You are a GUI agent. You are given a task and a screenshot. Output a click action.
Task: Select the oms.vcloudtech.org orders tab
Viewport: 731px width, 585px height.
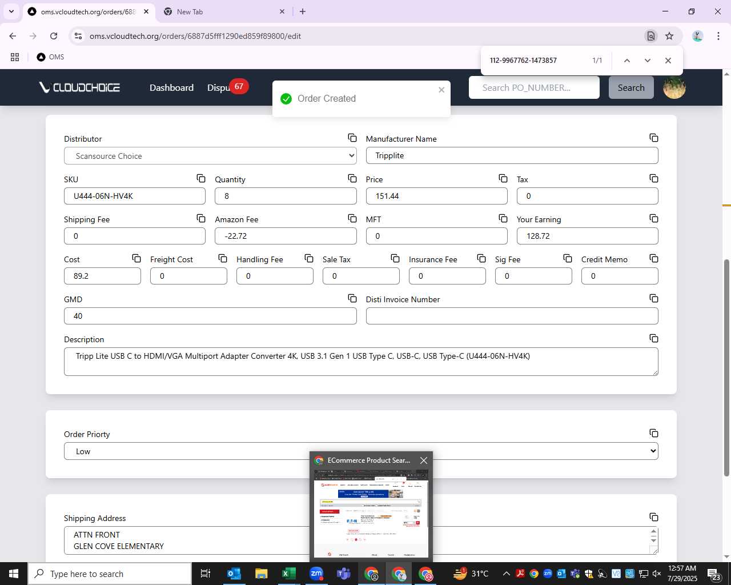(x=88, y=11)
